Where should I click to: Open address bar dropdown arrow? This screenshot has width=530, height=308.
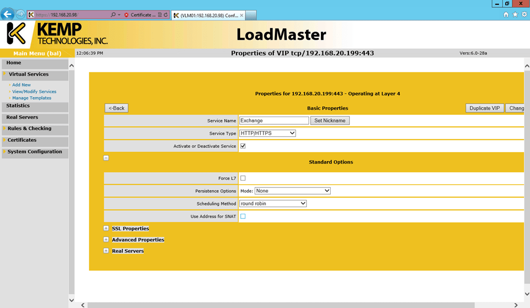119,15
